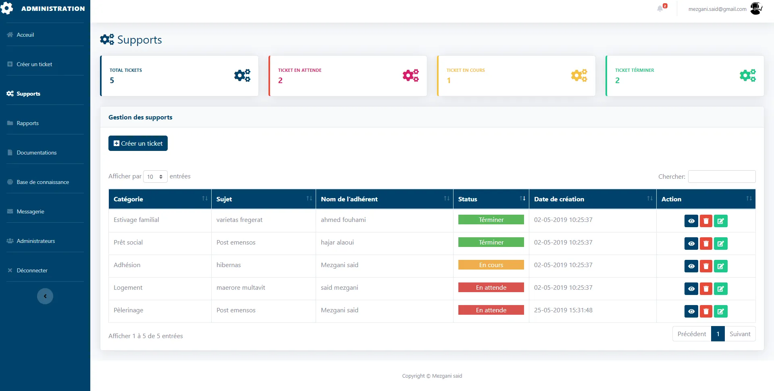
Task: Toggle sorting on the Catégorie column
Action: [x=205, y=199]
